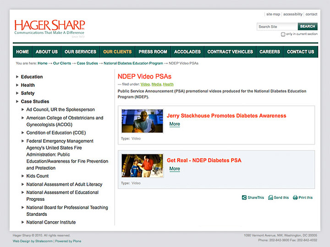Image resolution: width=330 pixels, height=247 pixels.
Task: Expand the Health section arrow
Action: coord(17,85)
